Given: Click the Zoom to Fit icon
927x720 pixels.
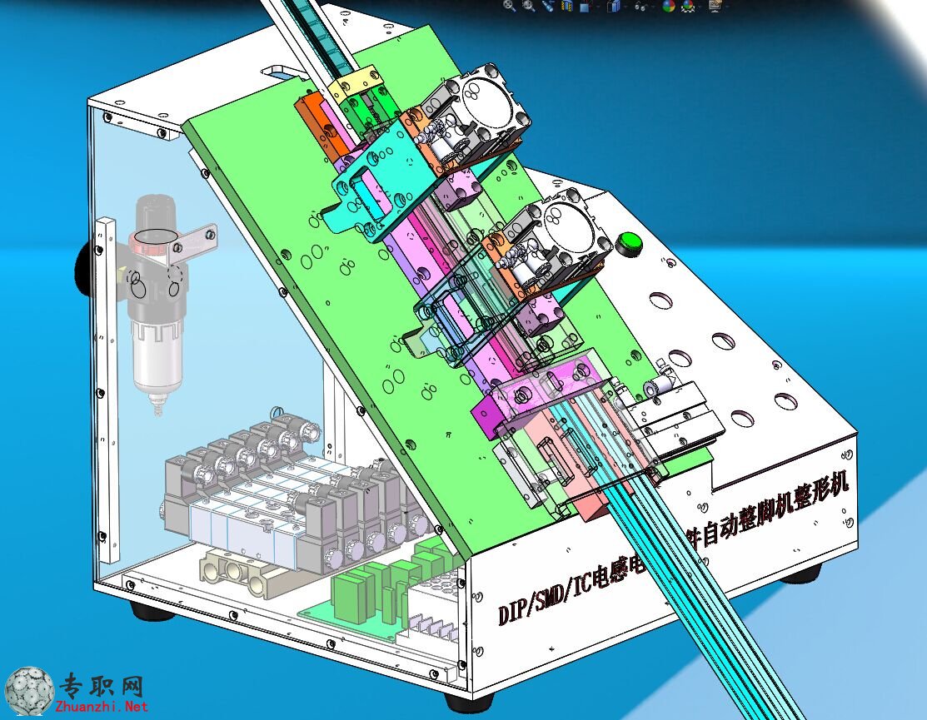Looking at the screenshot, I should 509,6.
